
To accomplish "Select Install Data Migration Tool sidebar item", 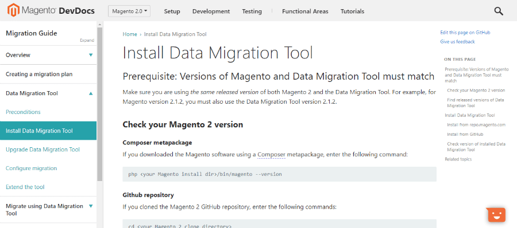I will 48,131.
